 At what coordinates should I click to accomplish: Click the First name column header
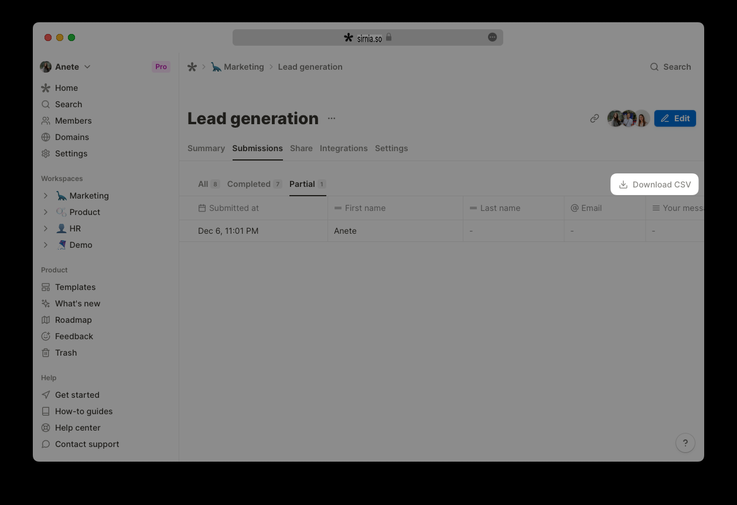pyautogui.click(x=395, y=208)
